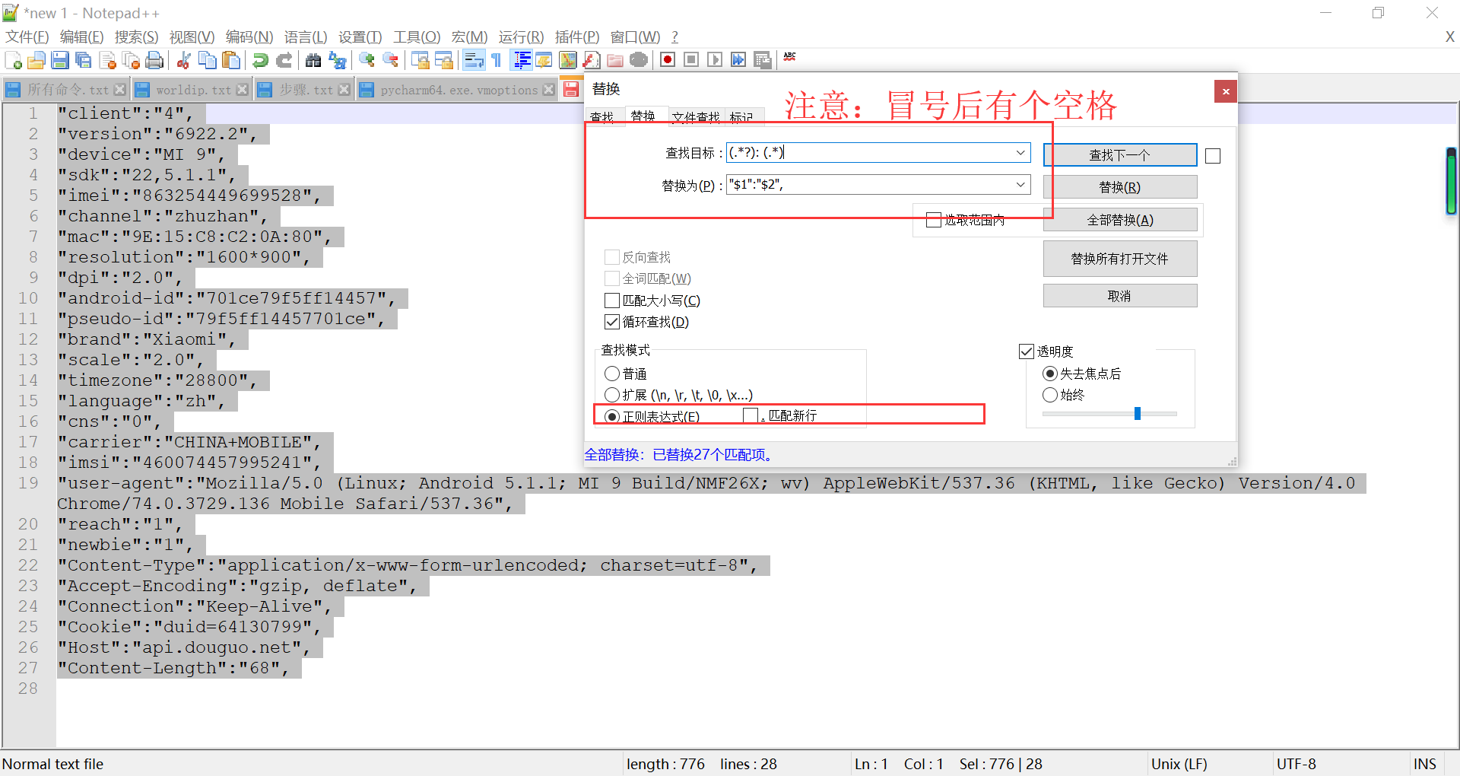Click the UTF-8 encoding in status bar

click(x=1296, y=764)
